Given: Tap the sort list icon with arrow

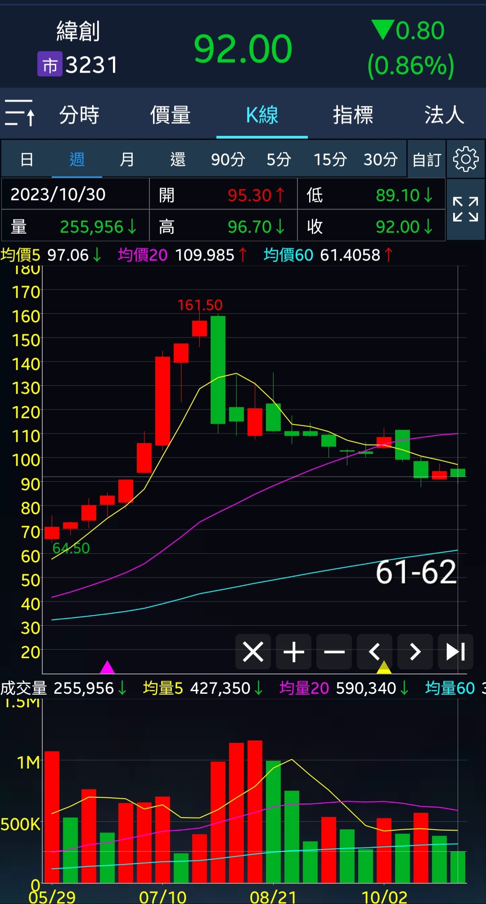Looking at the screenshot, I should [19, 113].
